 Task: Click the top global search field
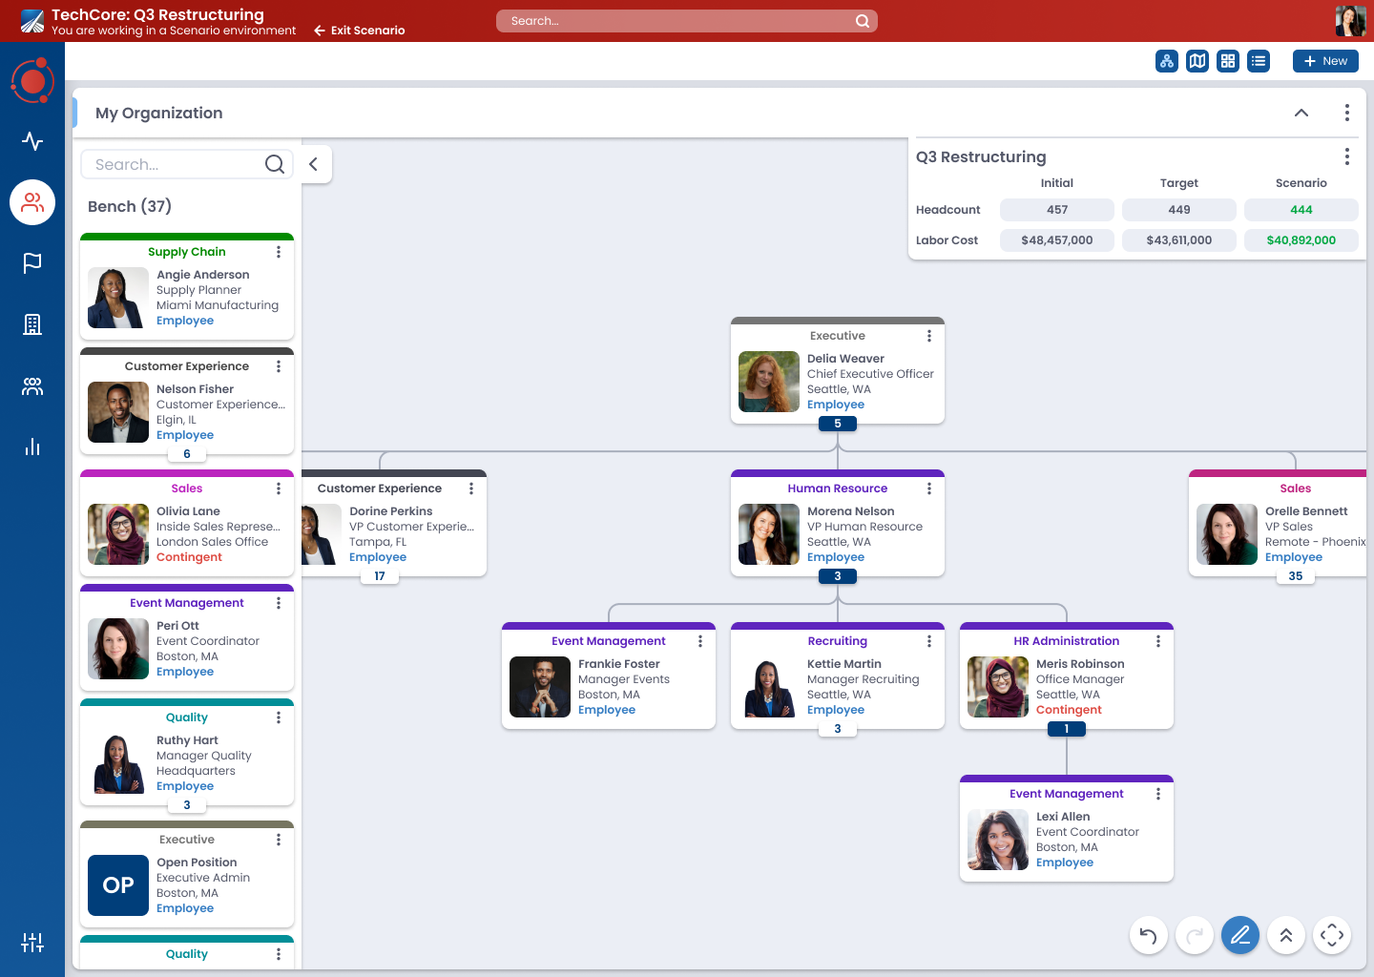click(x=687, y=21)
